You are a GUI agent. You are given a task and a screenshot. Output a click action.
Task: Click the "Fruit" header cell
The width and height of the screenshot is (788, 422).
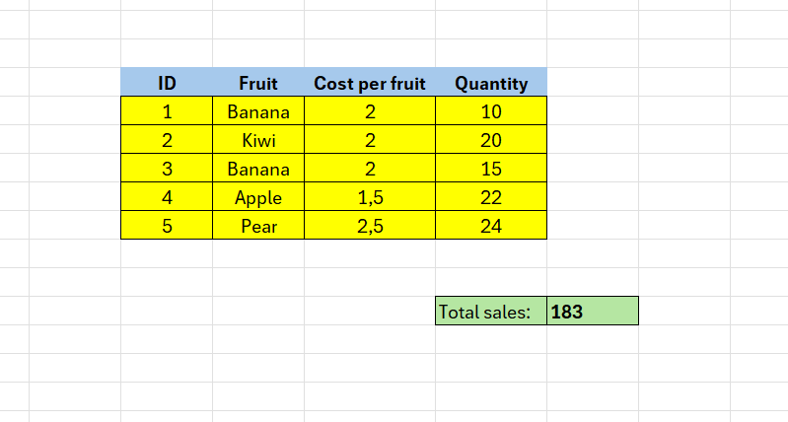click(258, 83)
